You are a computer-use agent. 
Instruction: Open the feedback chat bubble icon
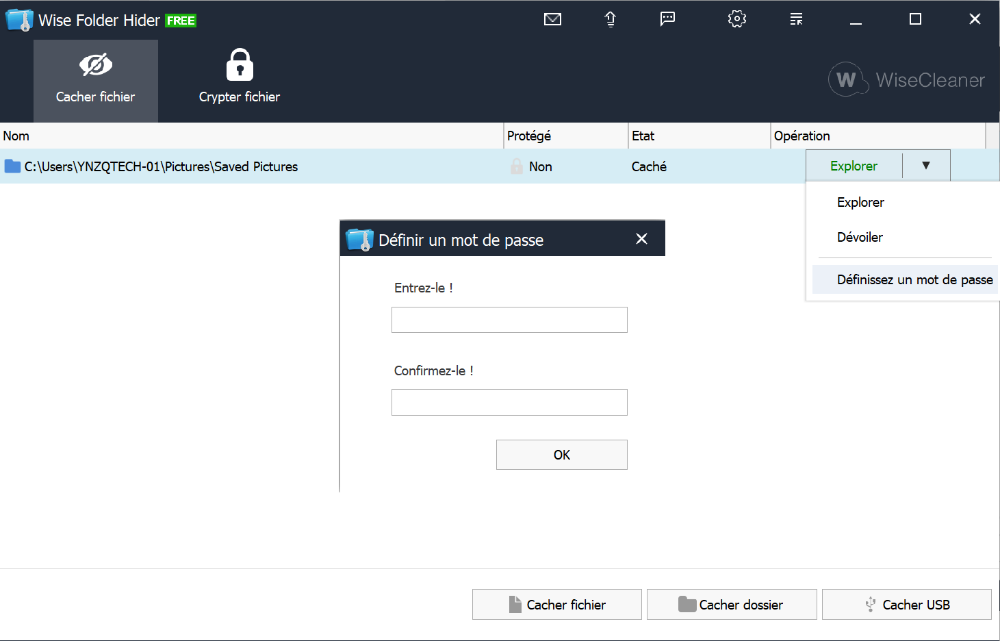[x=667, y=19]
